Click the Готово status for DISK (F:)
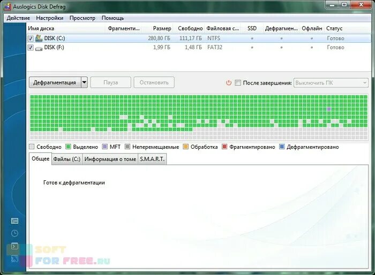The width and height of the screenshot is (375, 275). pyautogui.click(x=335, y=47)
